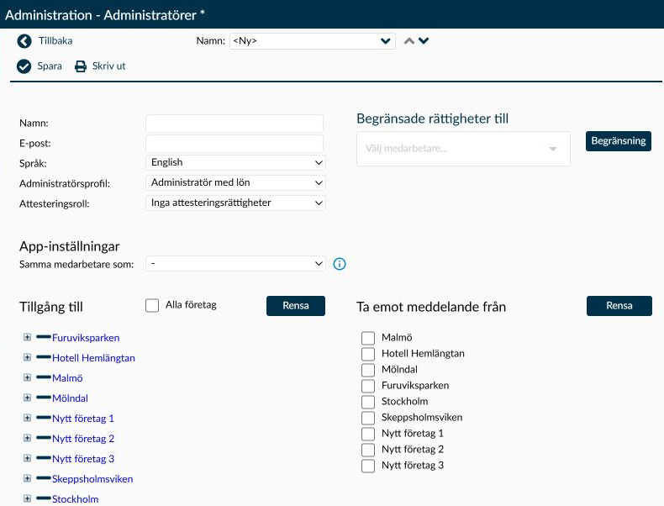Check Nytt företag 2 message checkbox
Image resolution: width=664 pixels, height=506 pixels.
point(368,450)
